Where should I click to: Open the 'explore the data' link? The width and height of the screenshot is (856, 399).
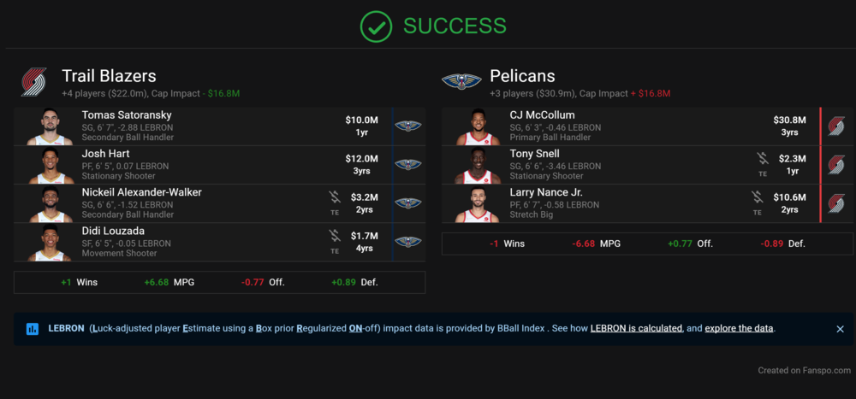[739, 328]
